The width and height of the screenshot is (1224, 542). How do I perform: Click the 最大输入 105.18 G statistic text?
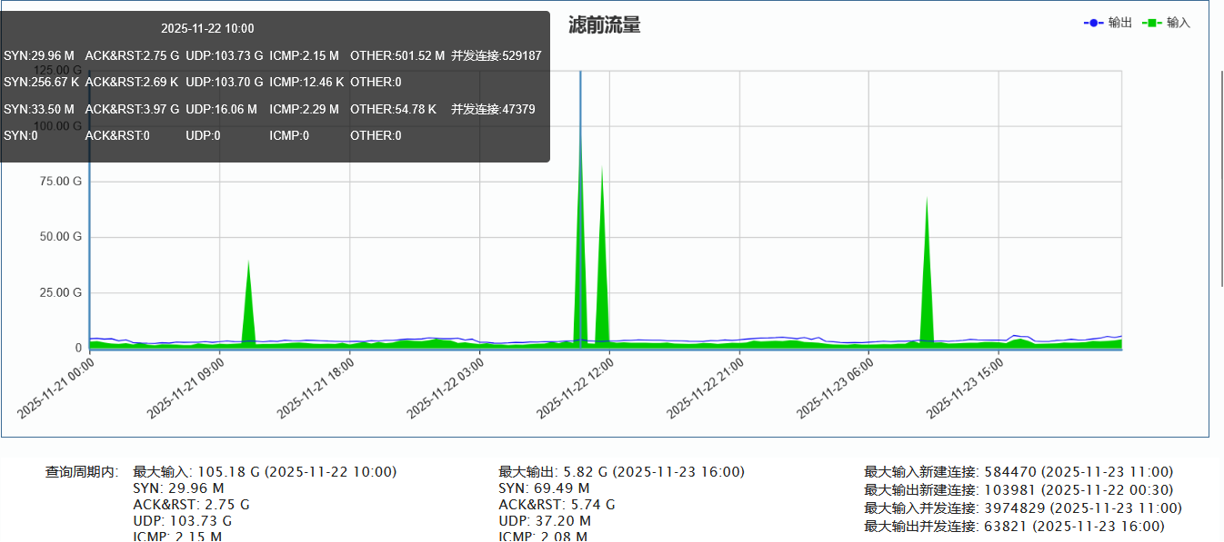(x=265, y=472)
